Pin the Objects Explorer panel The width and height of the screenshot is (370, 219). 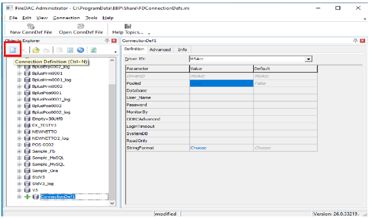(x=107, y=40)
